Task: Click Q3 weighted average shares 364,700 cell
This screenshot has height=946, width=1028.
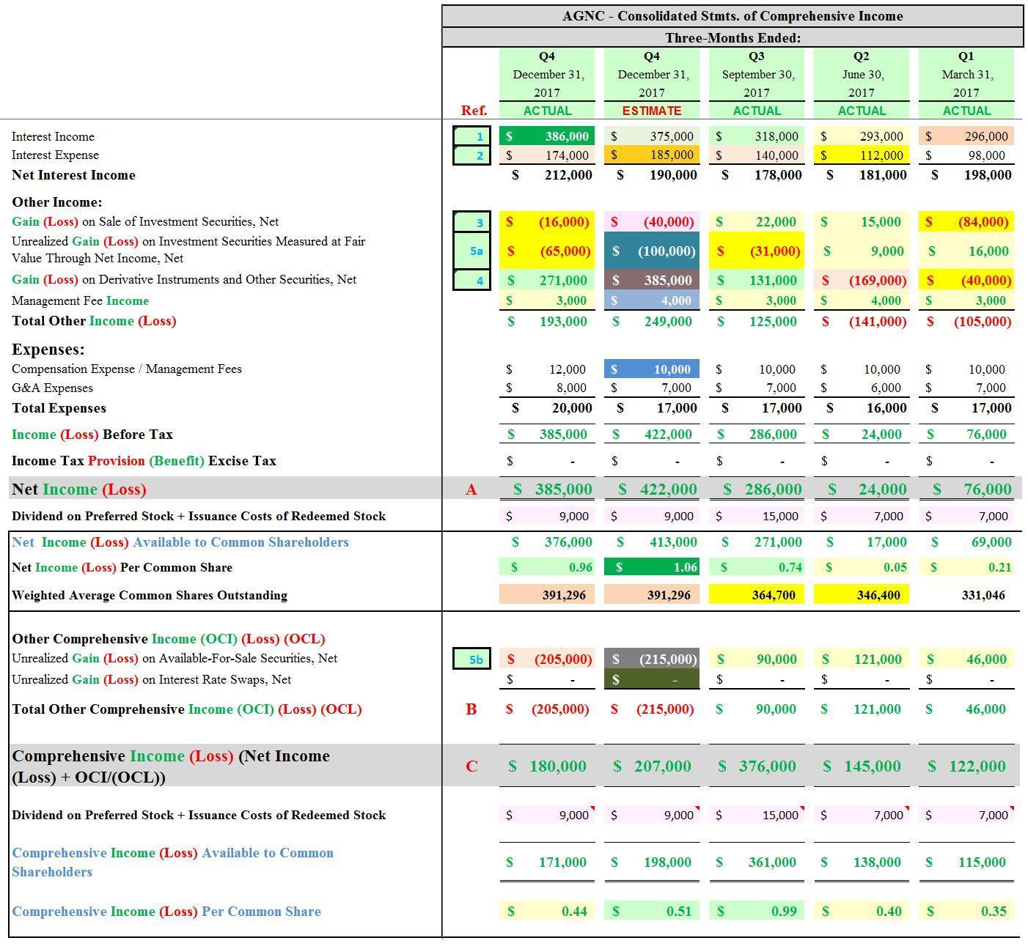Action: pos(757,595)
